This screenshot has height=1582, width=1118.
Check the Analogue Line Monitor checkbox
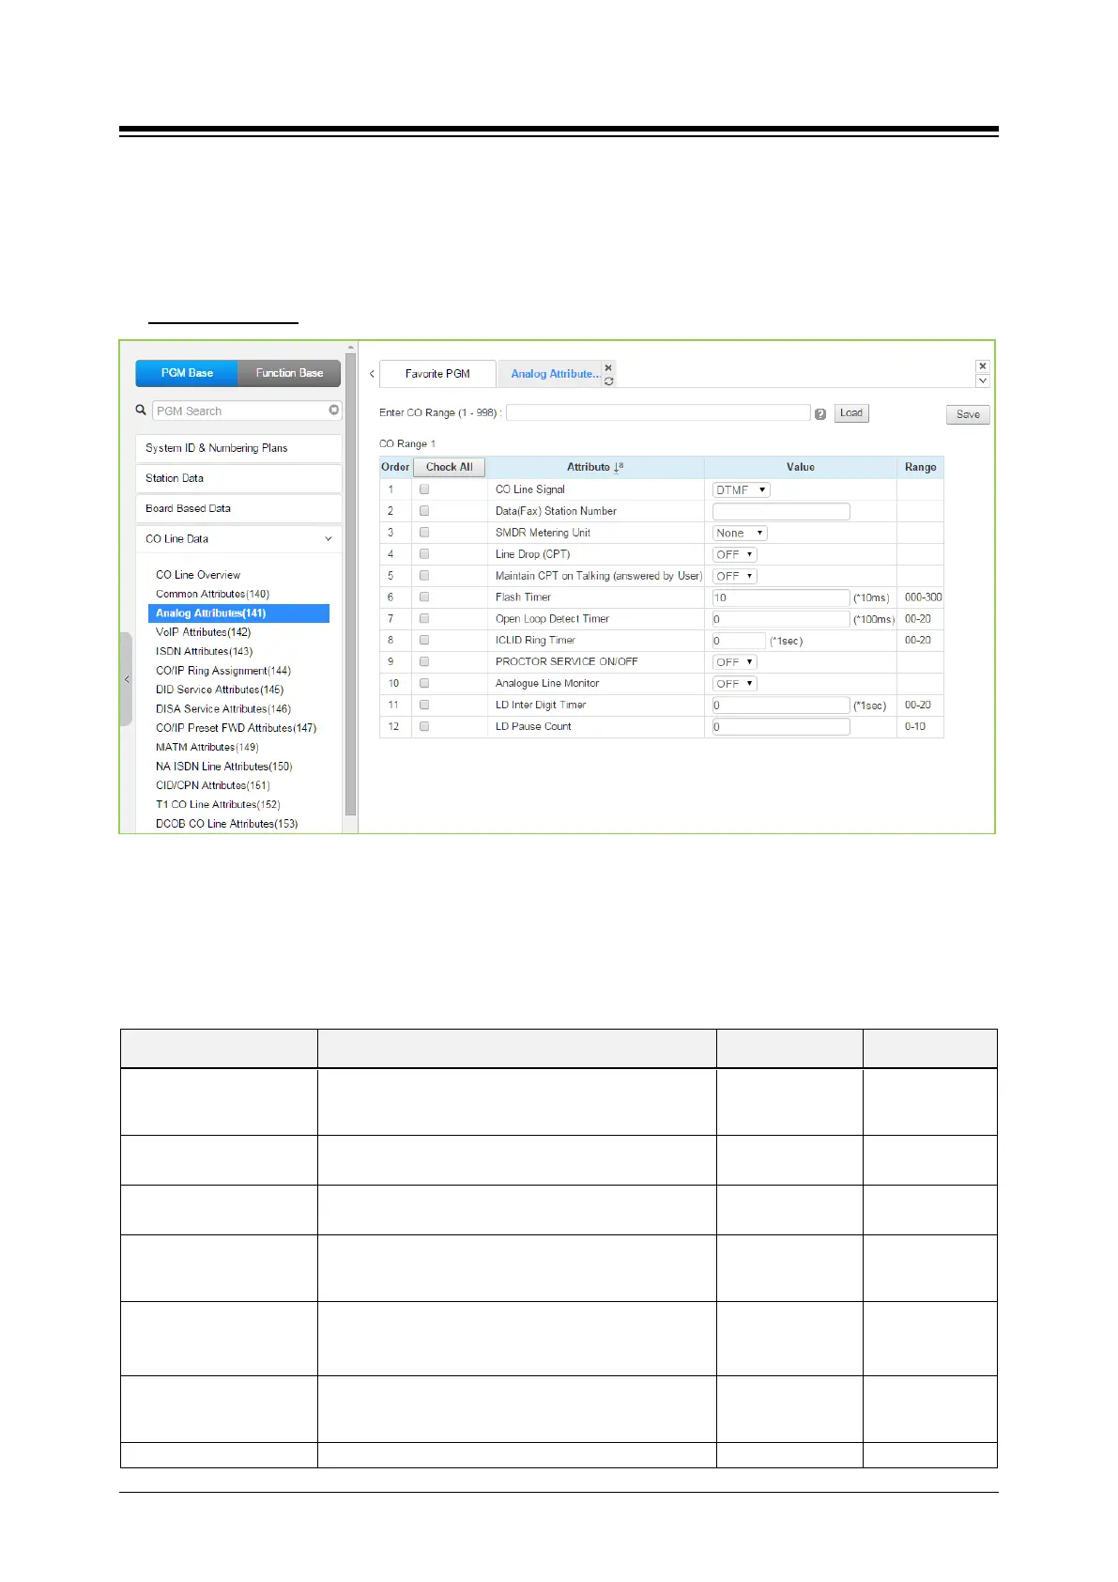coord(424,684)
